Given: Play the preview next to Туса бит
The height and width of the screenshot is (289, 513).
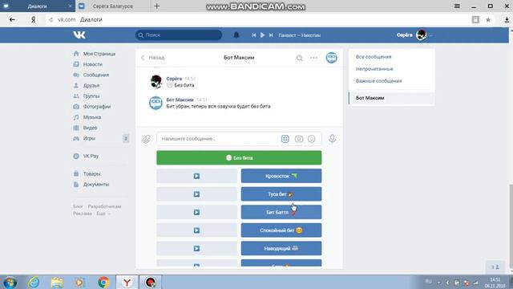Looking at the screenshot, I should (x=196, y=194).
